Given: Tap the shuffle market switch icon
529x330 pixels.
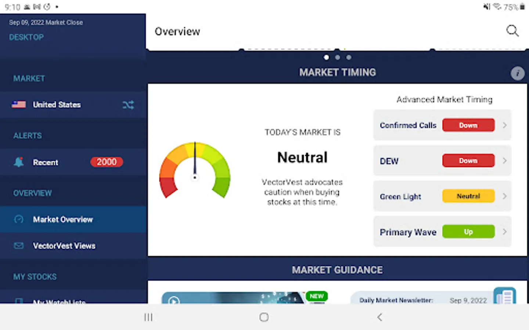Looking at the screenshot, I should (128, 105).
